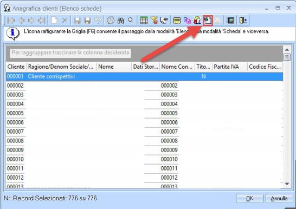Click 000005 in the Nome Con column
Screen dimensions: 296x209
pos(169,113)
